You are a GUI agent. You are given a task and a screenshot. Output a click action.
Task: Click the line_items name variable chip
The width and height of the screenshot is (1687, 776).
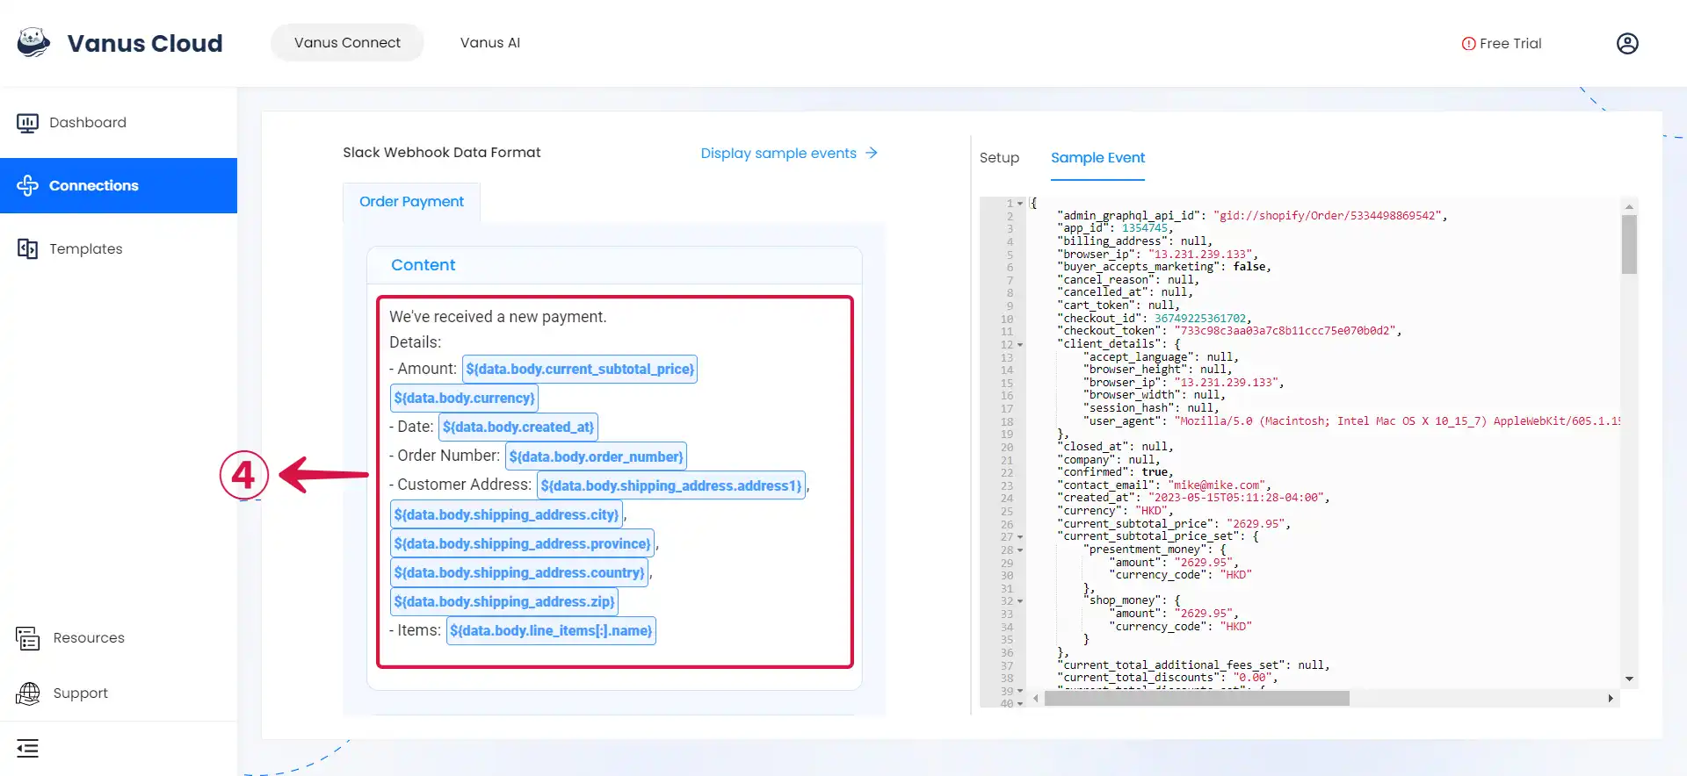pos(551,630)
